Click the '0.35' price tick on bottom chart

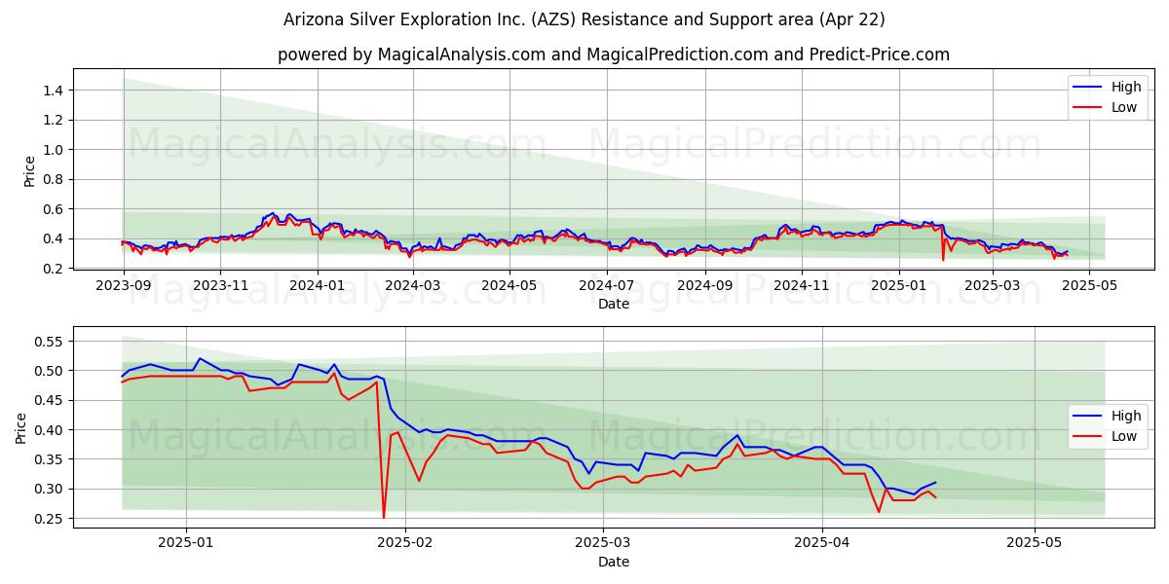coord(51,459)
